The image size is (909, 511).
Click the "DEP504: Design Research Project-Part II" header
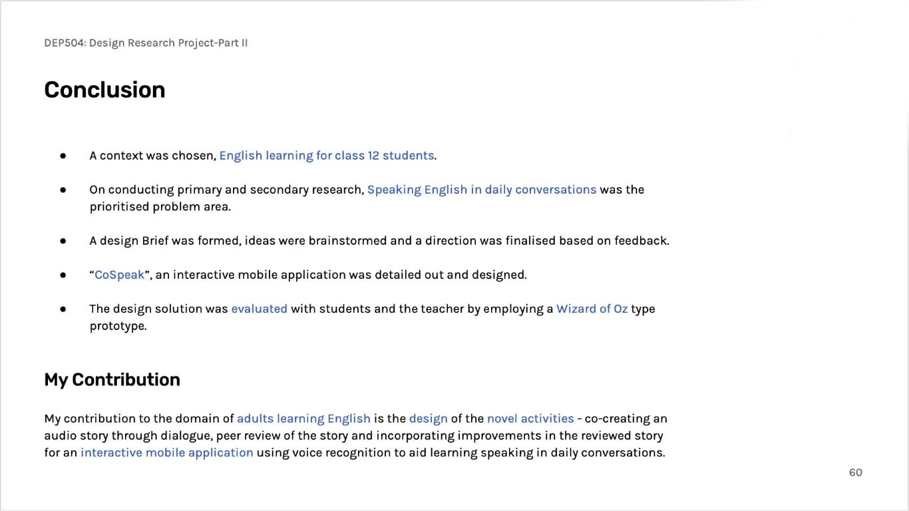tap(146, 43)
